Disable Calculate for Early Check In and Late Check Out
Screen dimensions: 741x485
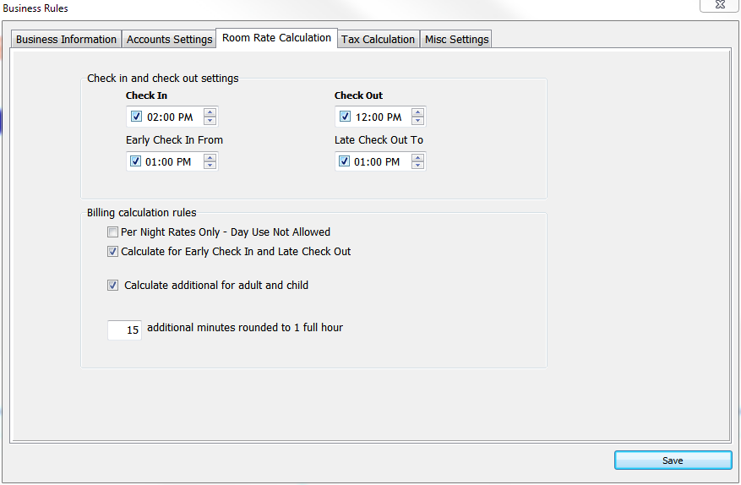pyautogui.click(x=112, y=252)
